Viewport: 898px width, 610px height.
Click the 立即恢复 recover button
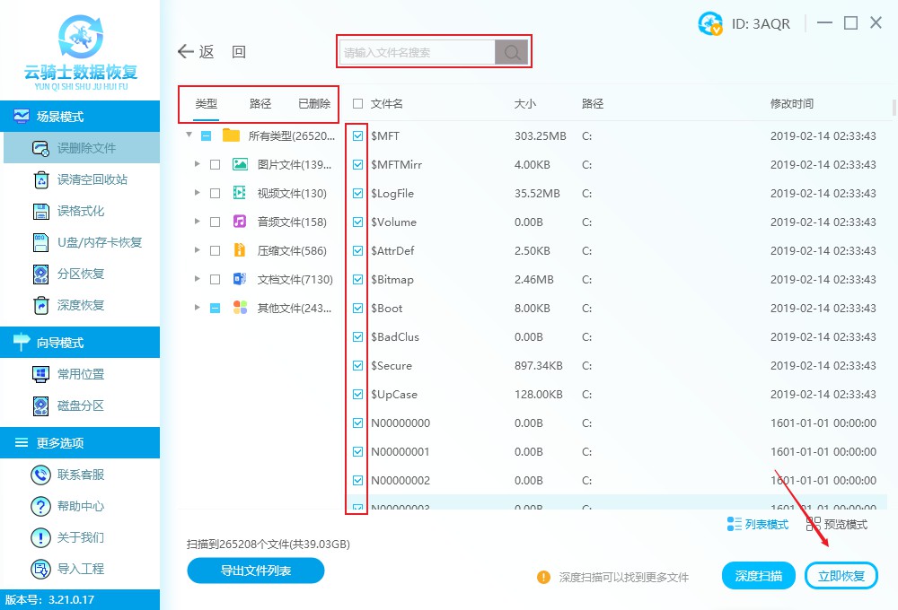[841, 575]
